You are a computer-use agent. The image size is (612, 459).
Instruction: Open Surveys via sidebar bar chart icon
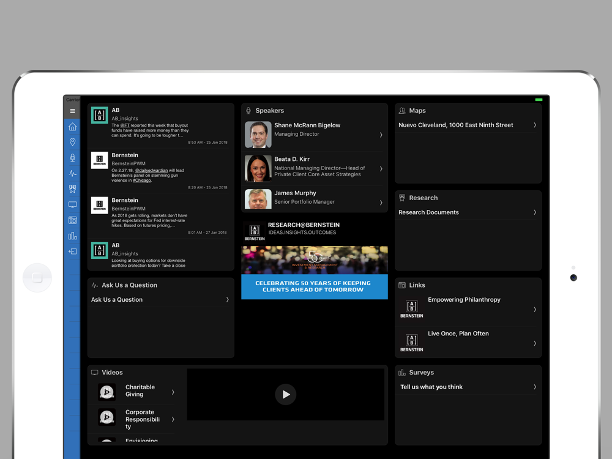pos(73,236)
